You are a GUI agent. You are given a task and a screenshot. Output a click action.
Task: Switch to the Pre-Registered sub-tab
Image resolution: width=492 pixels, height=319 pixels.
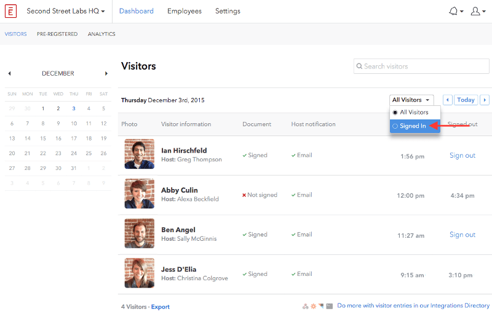point(57,34)
